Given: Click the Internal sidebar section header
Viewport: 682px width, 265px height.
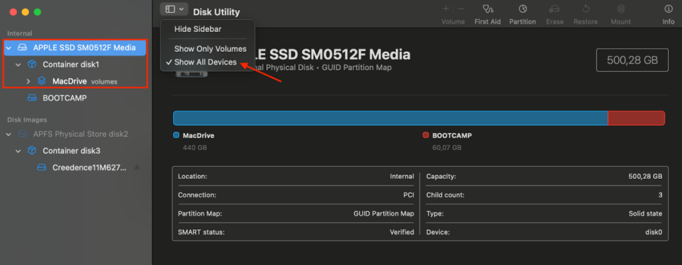Looking at the screenshot, I should point(19,33).
